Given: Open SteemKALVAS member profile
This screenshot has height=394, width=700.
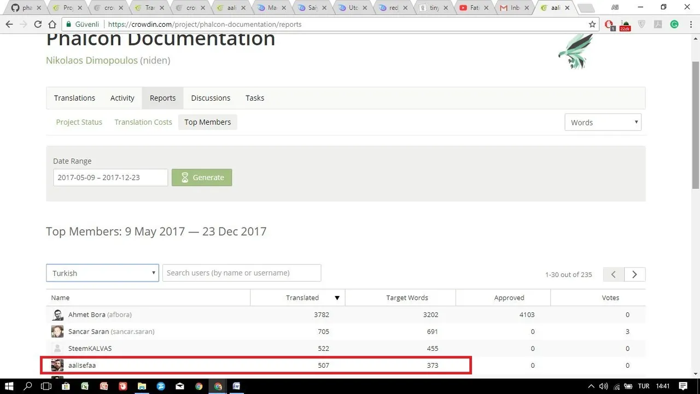Looking at the screenshot, I should tap(90, 349).
